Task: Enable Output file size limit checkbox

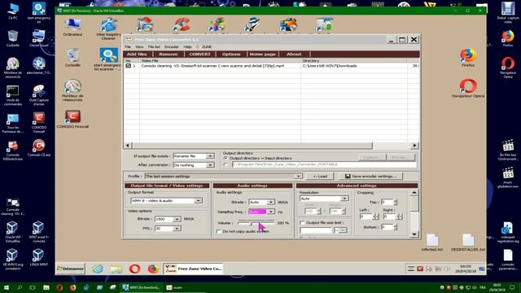Action: click(302, 222)
